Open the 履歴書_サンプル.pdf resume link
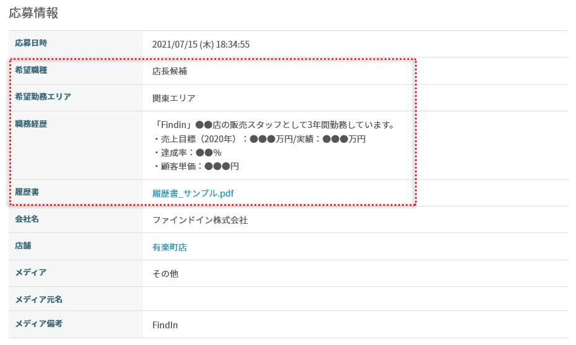 click(x=193, y=194)
